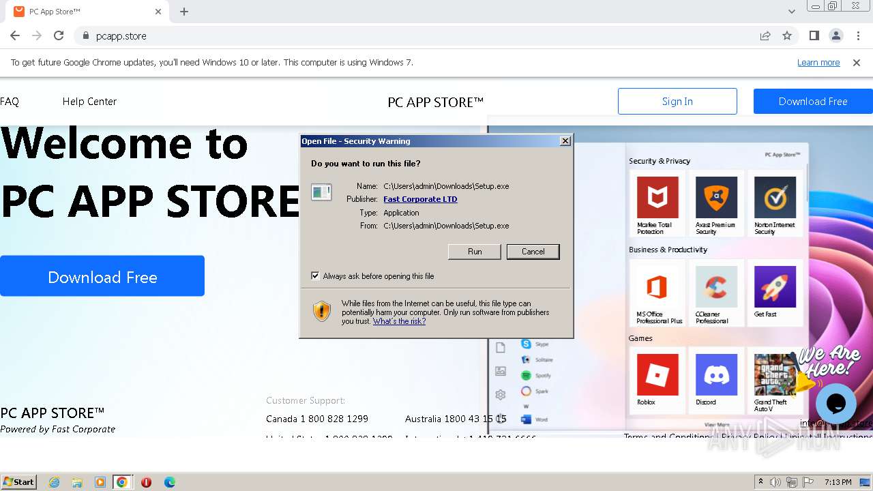Close the Security Warning dialog
This screenshot has height=491, width=873.
tap(565, 141)
